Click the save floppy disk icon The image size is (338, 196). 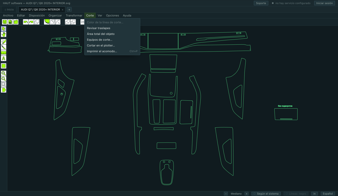(x=5, y=22)
